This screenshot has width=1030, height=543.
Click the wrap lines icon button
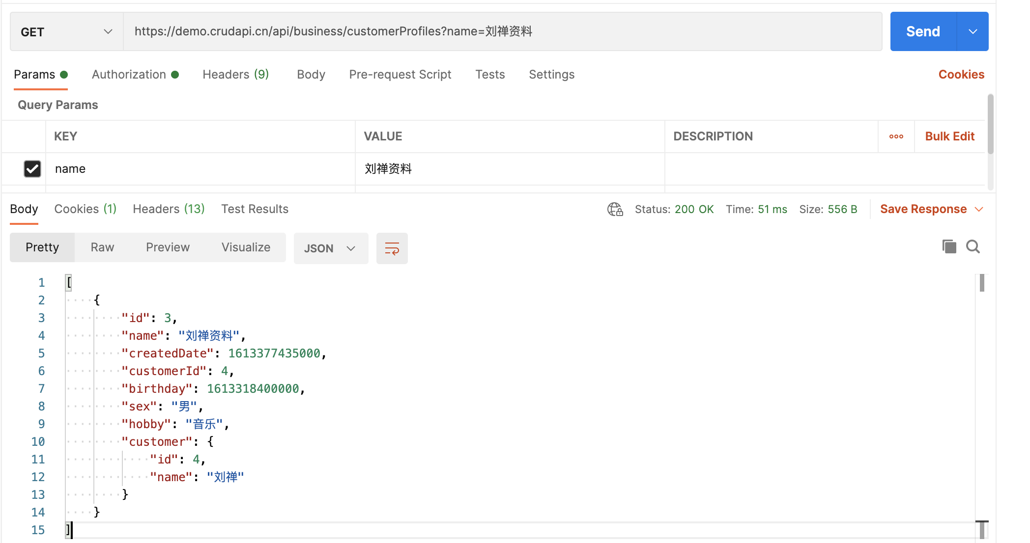tap(392, 248)
